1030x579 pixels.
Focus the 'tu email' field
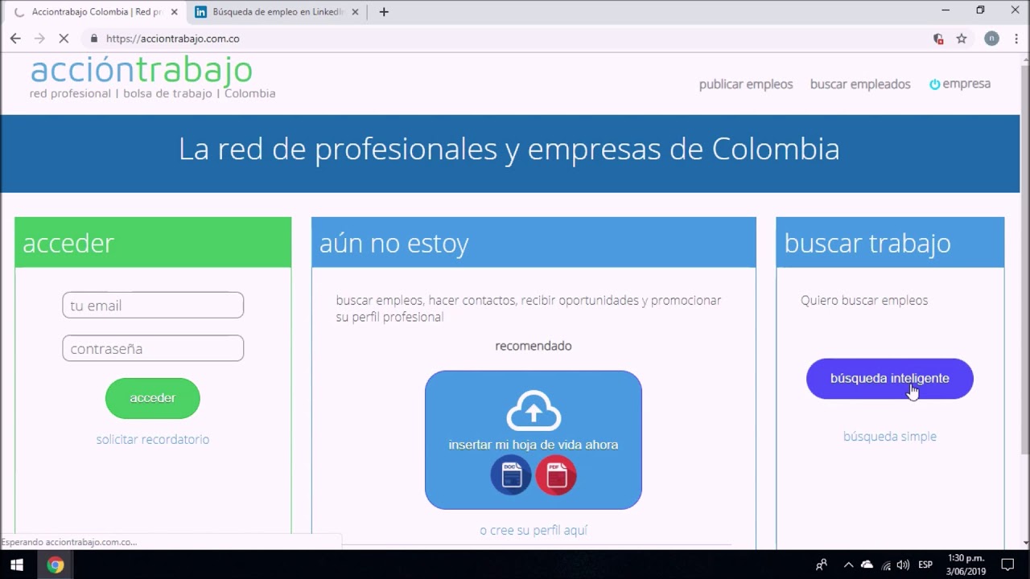click(153, 305)
